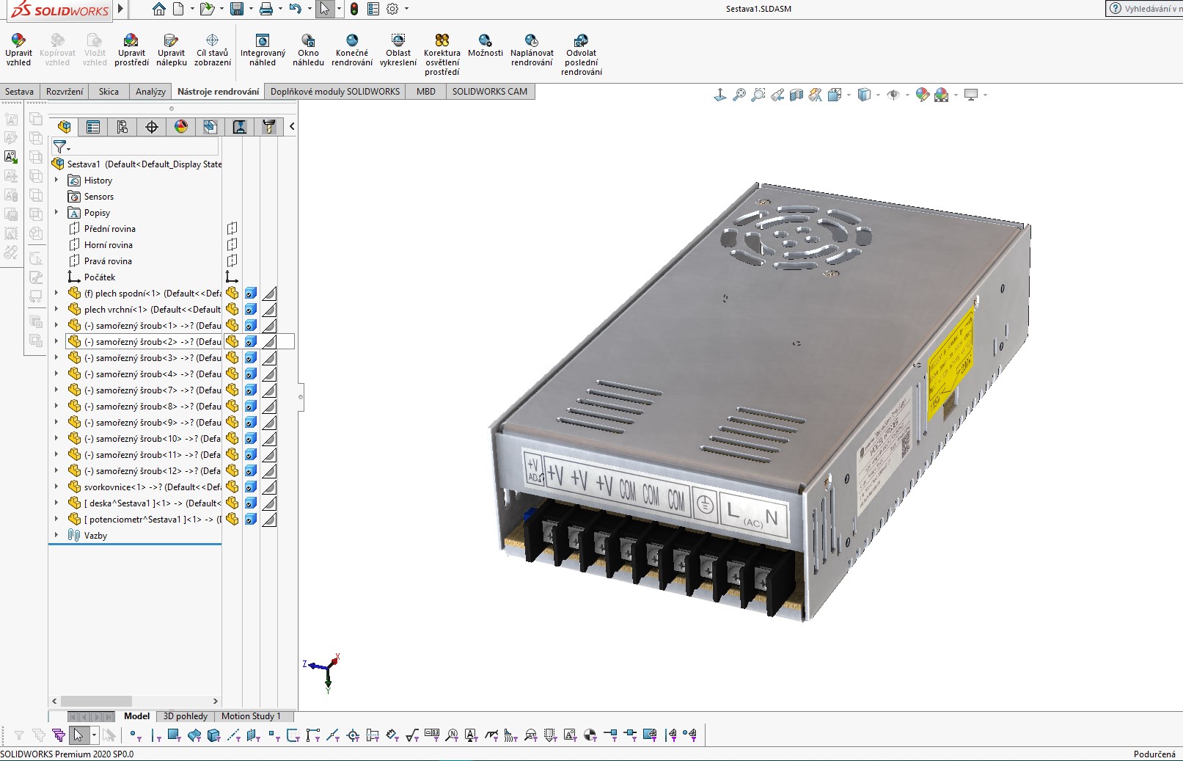The image size is (1183, 761).
Task: Open Možnosti render options
Action: 485,41
